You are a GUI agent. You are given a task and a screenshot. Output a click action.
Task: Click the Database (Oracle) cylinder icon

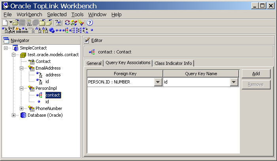coord(23,115)
